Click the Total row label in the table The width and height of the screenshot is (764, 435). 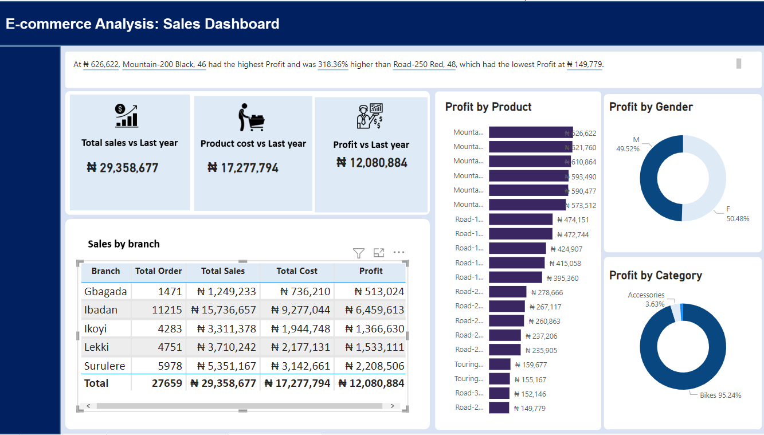coord(96,383)
